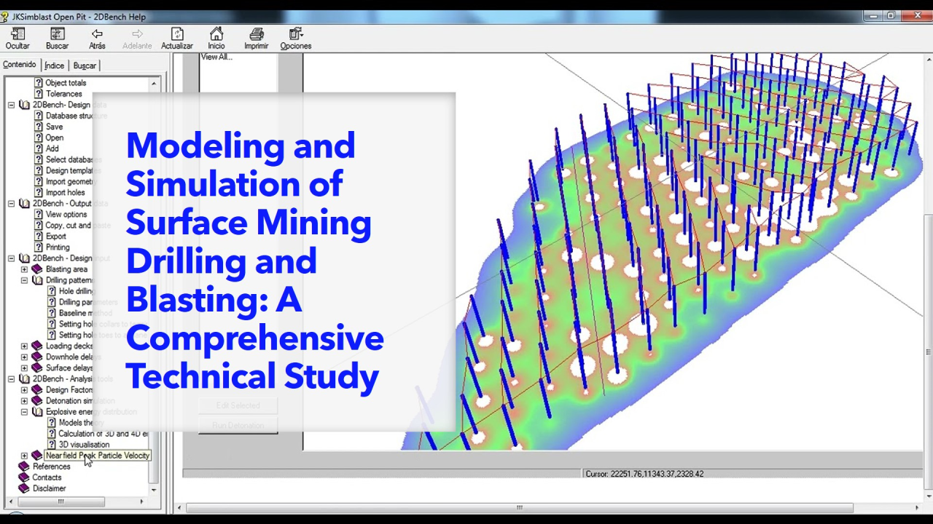Click the View All... label in help page
This screenshot has width=933, height=524.
(x=216, y=57)
